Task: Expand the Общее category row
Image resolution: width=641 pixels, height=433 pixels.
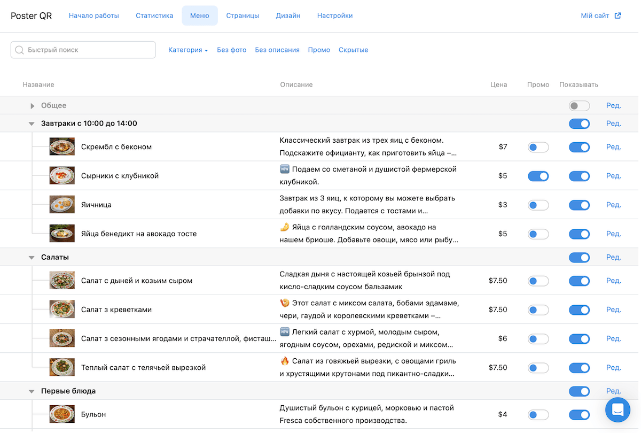Action: coord(32,106)
